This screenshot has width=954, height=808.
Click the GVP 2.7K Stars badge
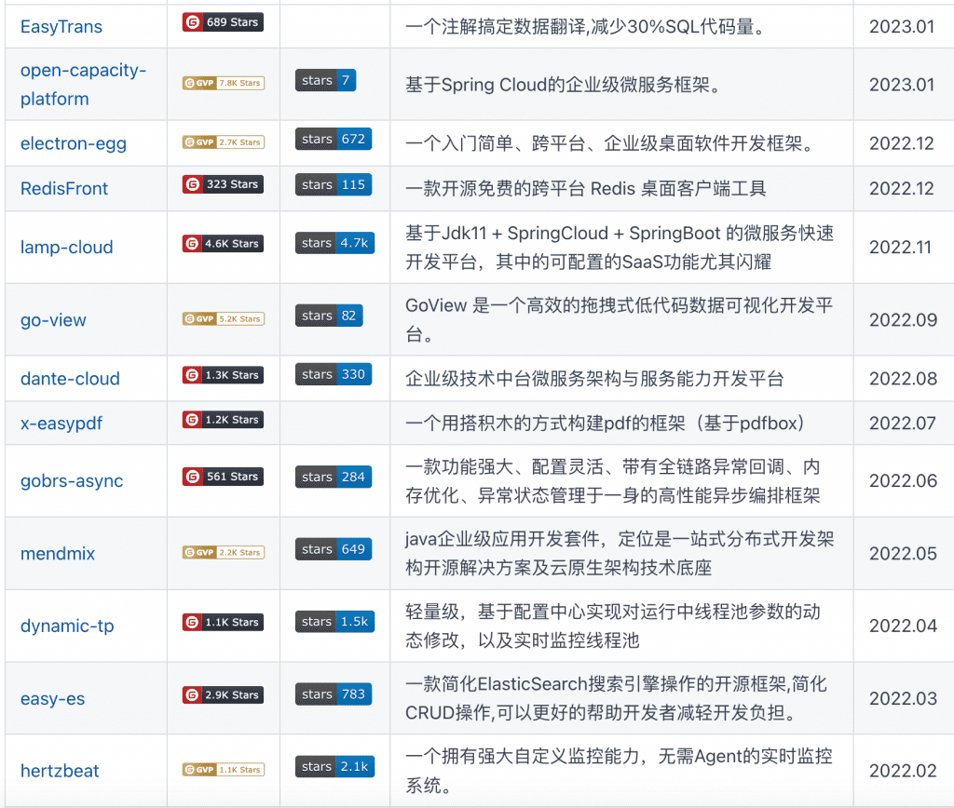pos(224,142)
